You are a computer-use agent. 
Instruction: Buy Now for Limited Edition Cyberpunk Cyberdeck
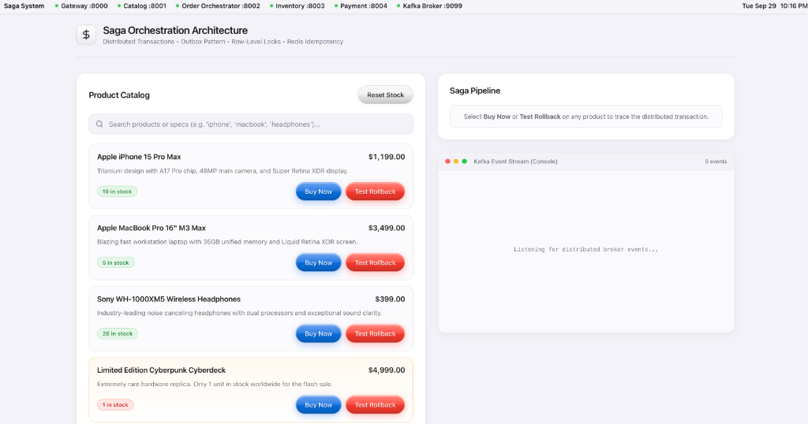tap(319, 405)
